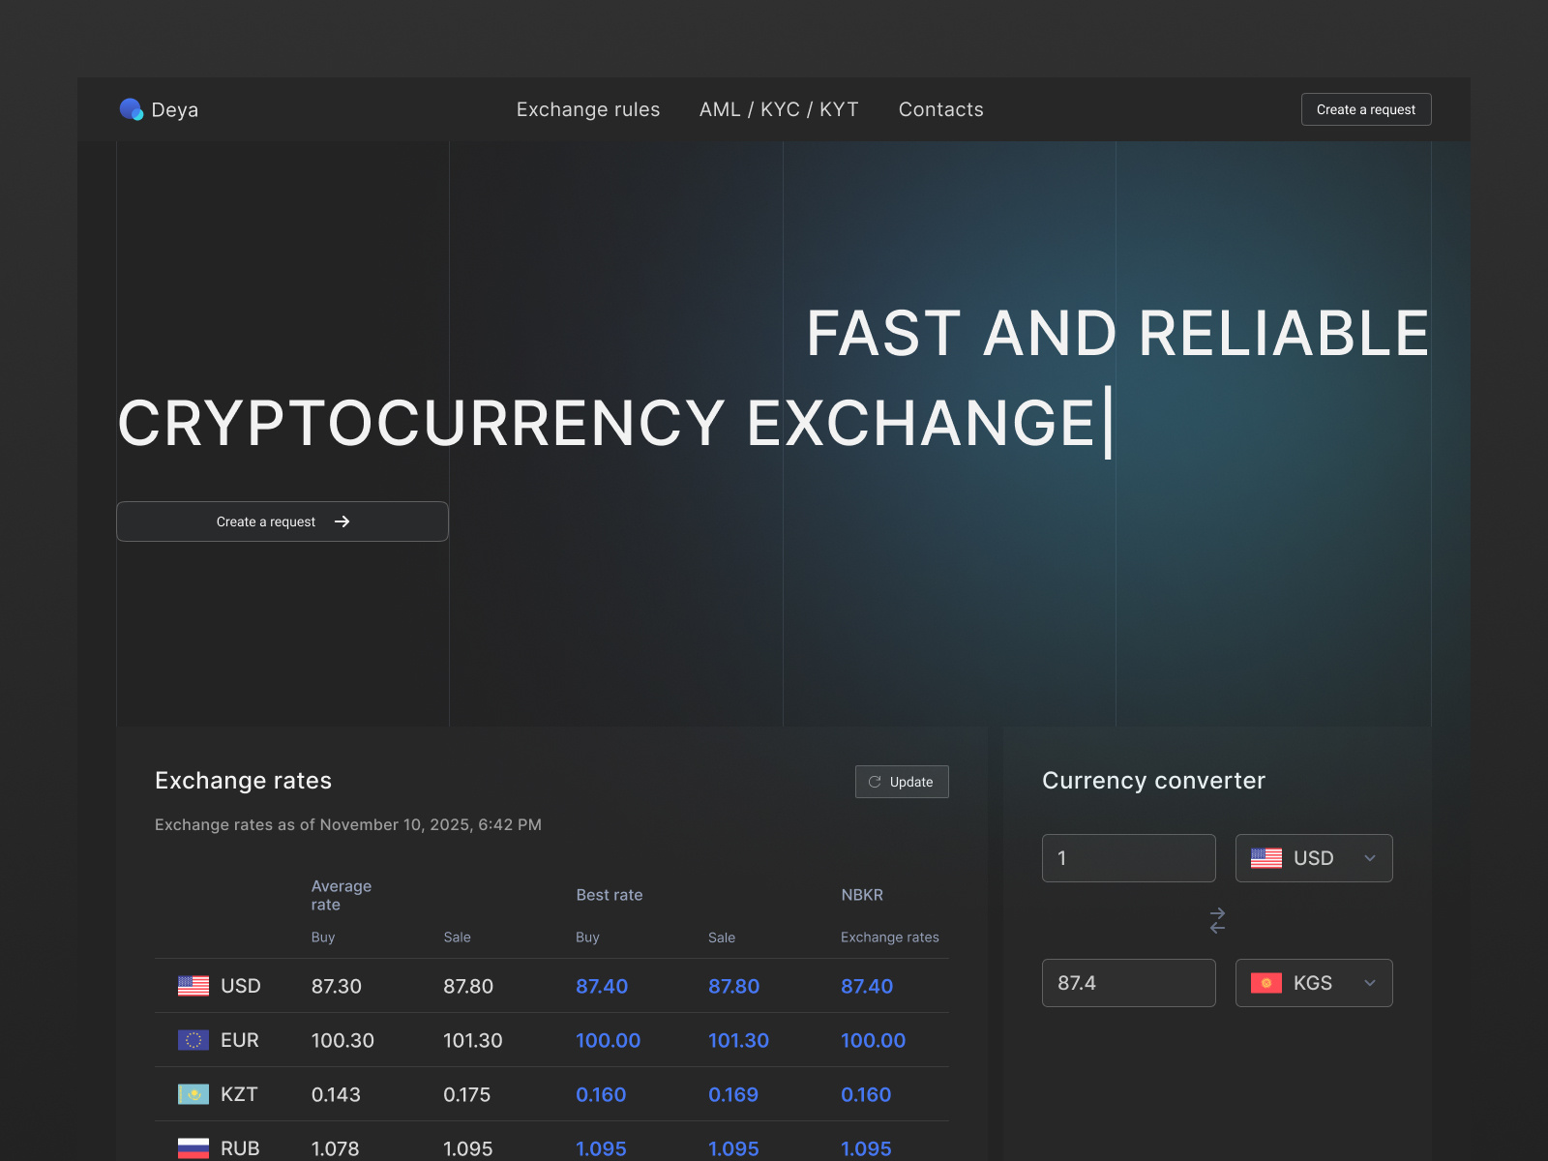This screenshot has height=1161, width=1548.
Task: Open the Exchange rules page
Action: click(x=587, y=109)
